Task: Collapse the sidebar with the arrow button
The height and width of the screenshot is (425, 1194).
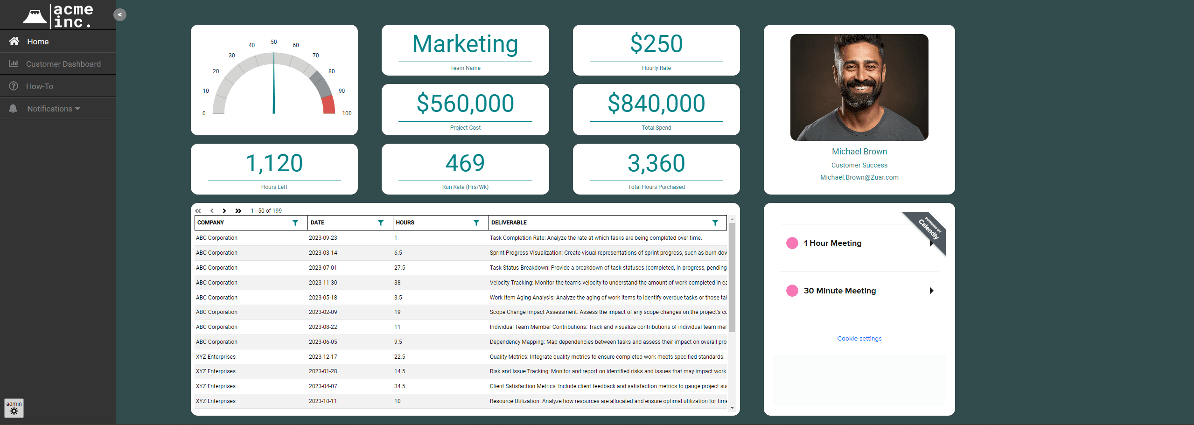Action: 120,15
